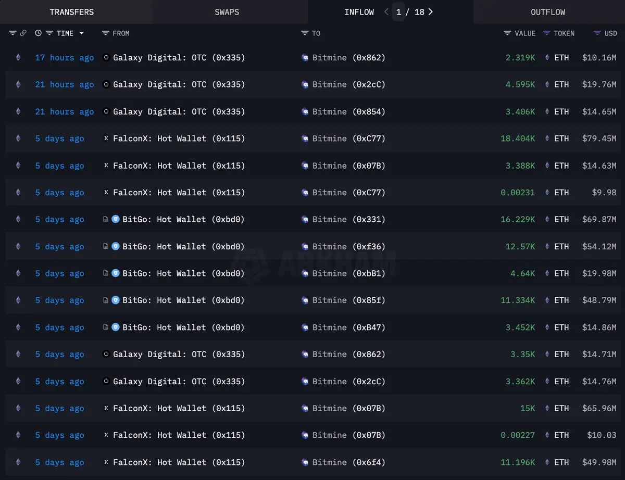
Task: Open the leftmost filter icon in the header
Action: coord(13,33)
